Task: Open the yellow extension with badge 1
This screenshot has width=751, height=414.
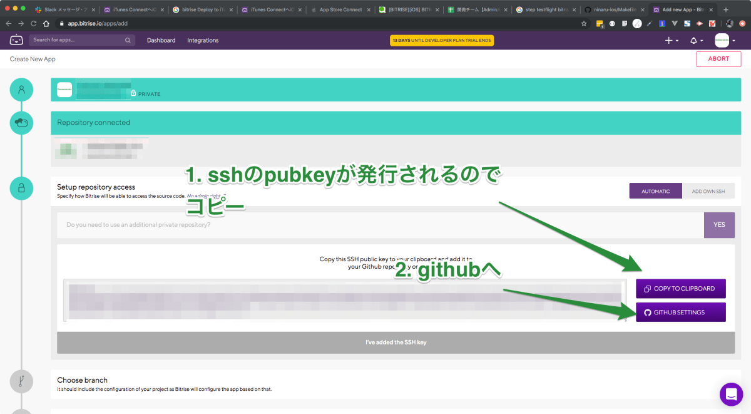Action: click(x=600, y=23)
